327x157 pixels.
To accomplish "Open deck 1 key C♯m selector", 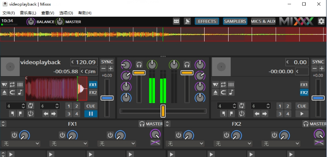I will point(89,71).
